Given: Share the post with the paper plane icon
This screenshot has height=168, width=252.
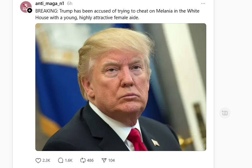Looking at the screenshot, I should point(104,160).
